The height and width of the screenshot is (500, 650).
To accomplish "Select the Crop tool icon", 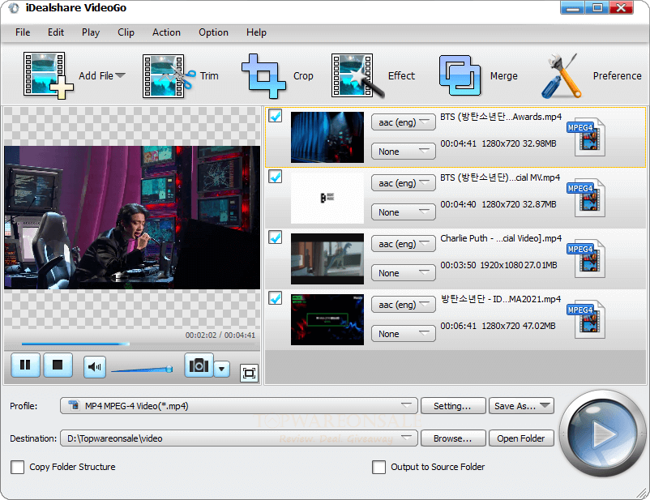I will [264, 76].
